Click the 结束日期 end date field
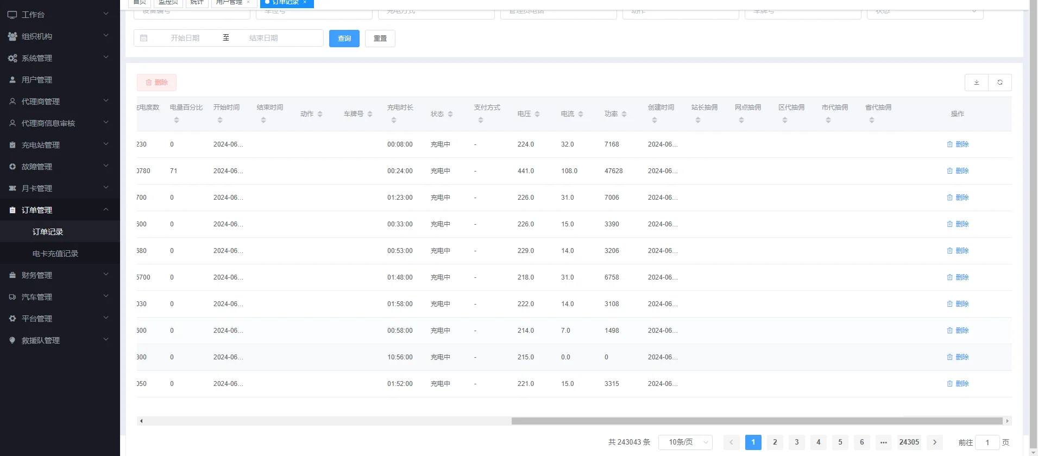Viewport: 1038px width, 456px height. point(263,38)
